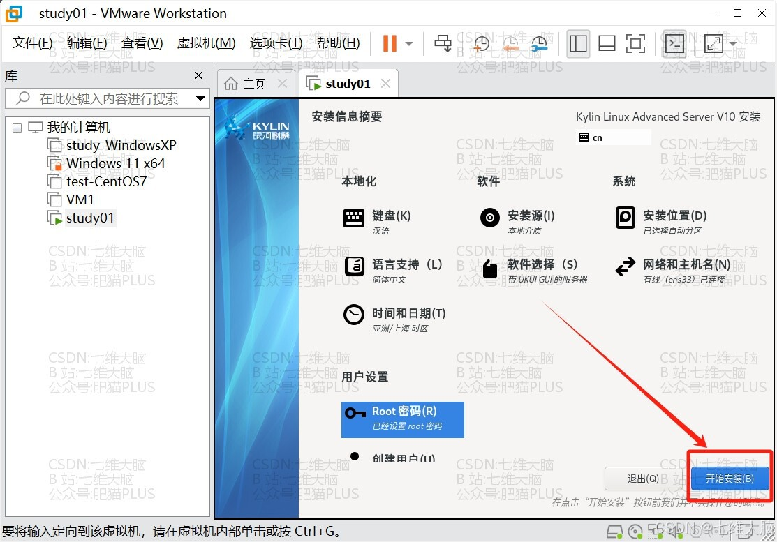Open the 选项卡(T) menu
Viewport: 777px width, 542px height.
point(276,43)
